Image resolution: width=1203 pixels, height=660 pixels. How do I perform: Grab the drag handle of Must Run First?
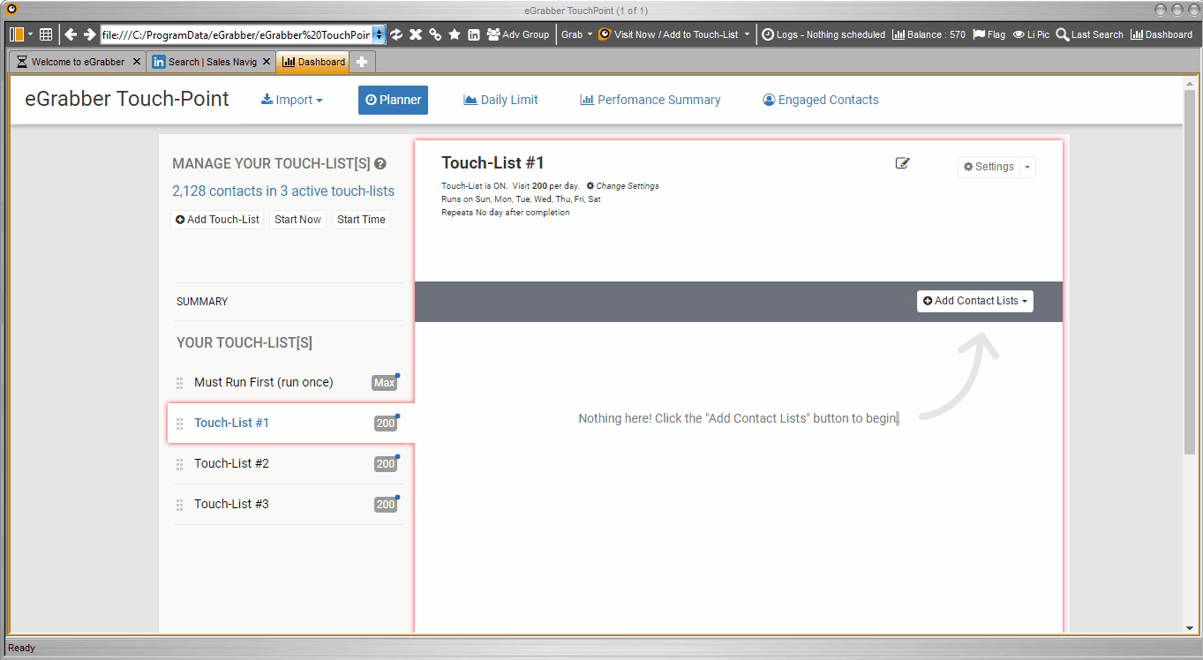(x=180, y=383)
